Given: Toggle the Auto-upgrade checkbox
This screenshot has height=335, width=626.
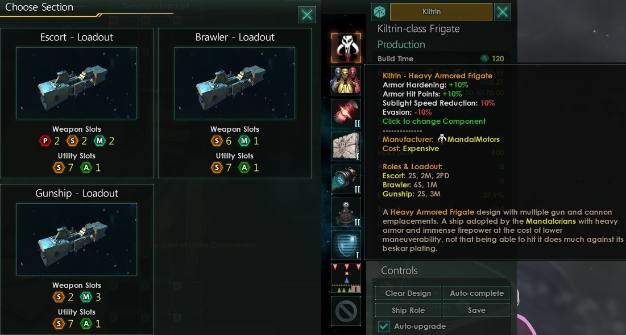Looking at the screenshot, I should [x=384, y=326].
